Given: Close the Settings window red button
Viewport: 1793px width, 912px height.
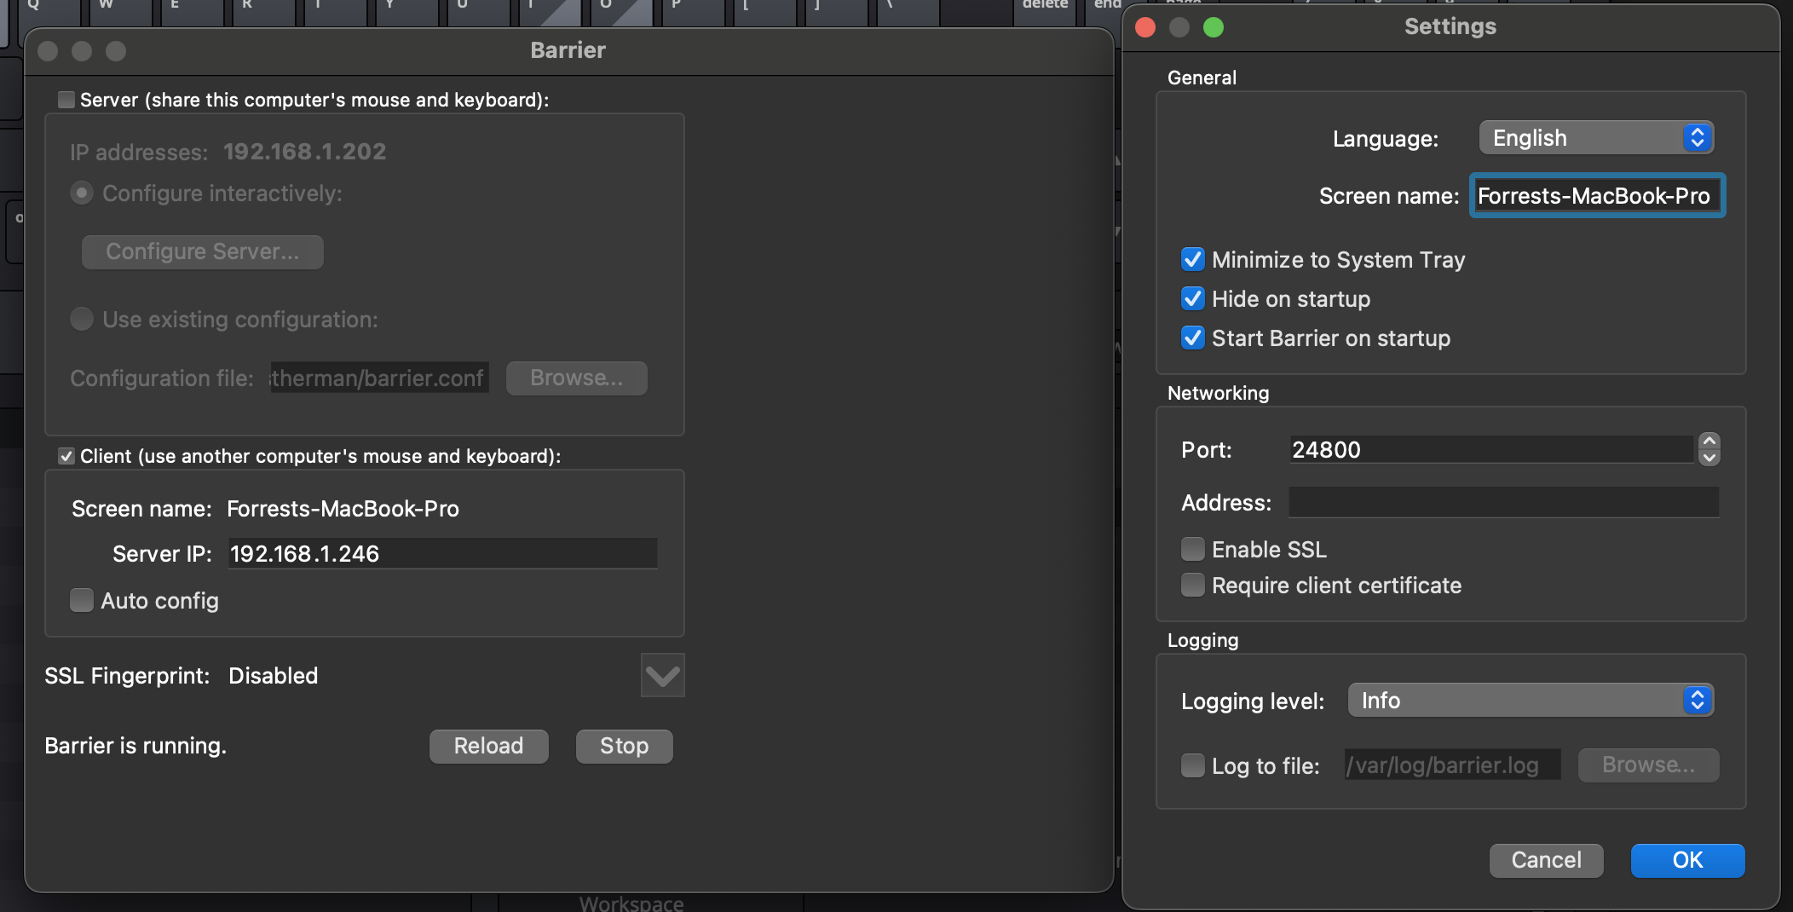Looking at the screenshot, I should pos(1145,27).
